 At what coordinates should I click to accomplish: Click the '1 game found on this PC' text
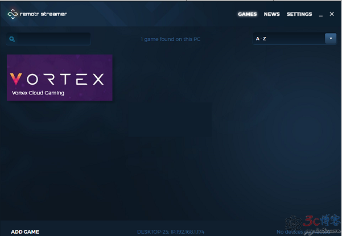pos(171,39)
